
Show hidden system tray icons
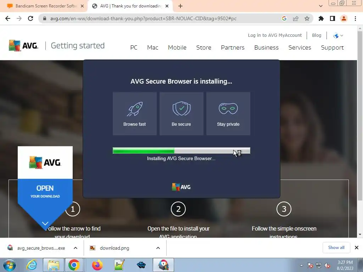pyautogui.click(x=301, y=266)
